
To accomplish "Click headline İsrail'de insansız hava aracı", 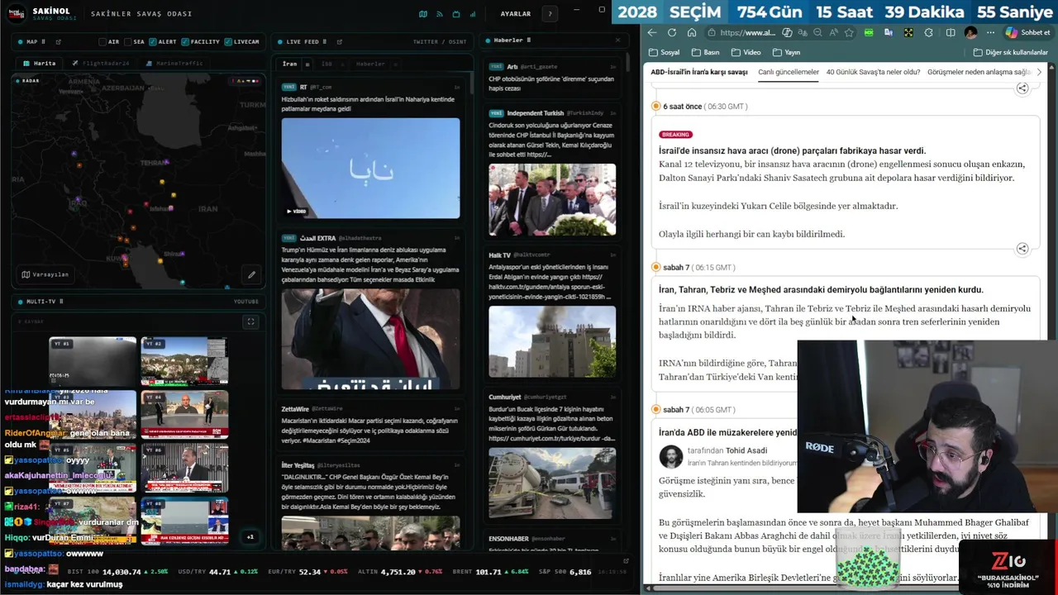I will click(792, 150).
